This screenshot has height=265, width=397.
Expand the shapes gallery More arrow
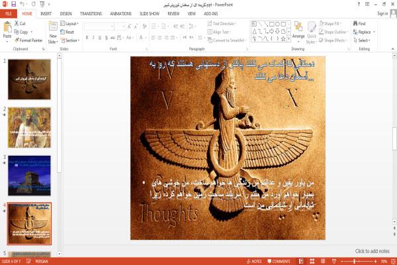click(x=289, y=39)
